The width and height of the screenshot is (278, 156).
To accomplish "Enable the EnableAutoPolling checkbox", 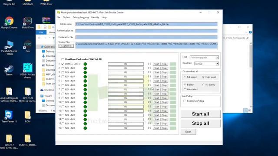I will coord(185,101).
